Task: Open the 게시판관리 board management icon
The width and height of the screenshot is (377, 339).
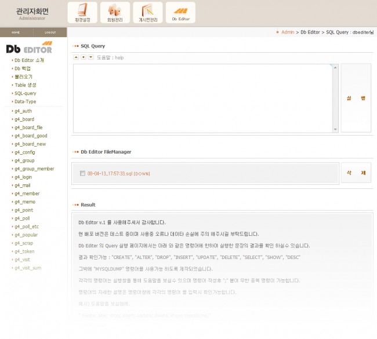Action: 148,13
